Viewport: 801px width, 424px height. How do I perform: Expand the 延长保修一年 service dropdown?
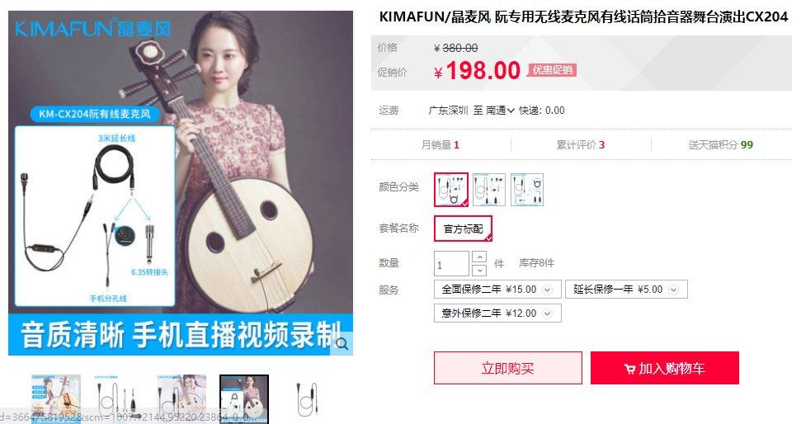click(626, 290)
